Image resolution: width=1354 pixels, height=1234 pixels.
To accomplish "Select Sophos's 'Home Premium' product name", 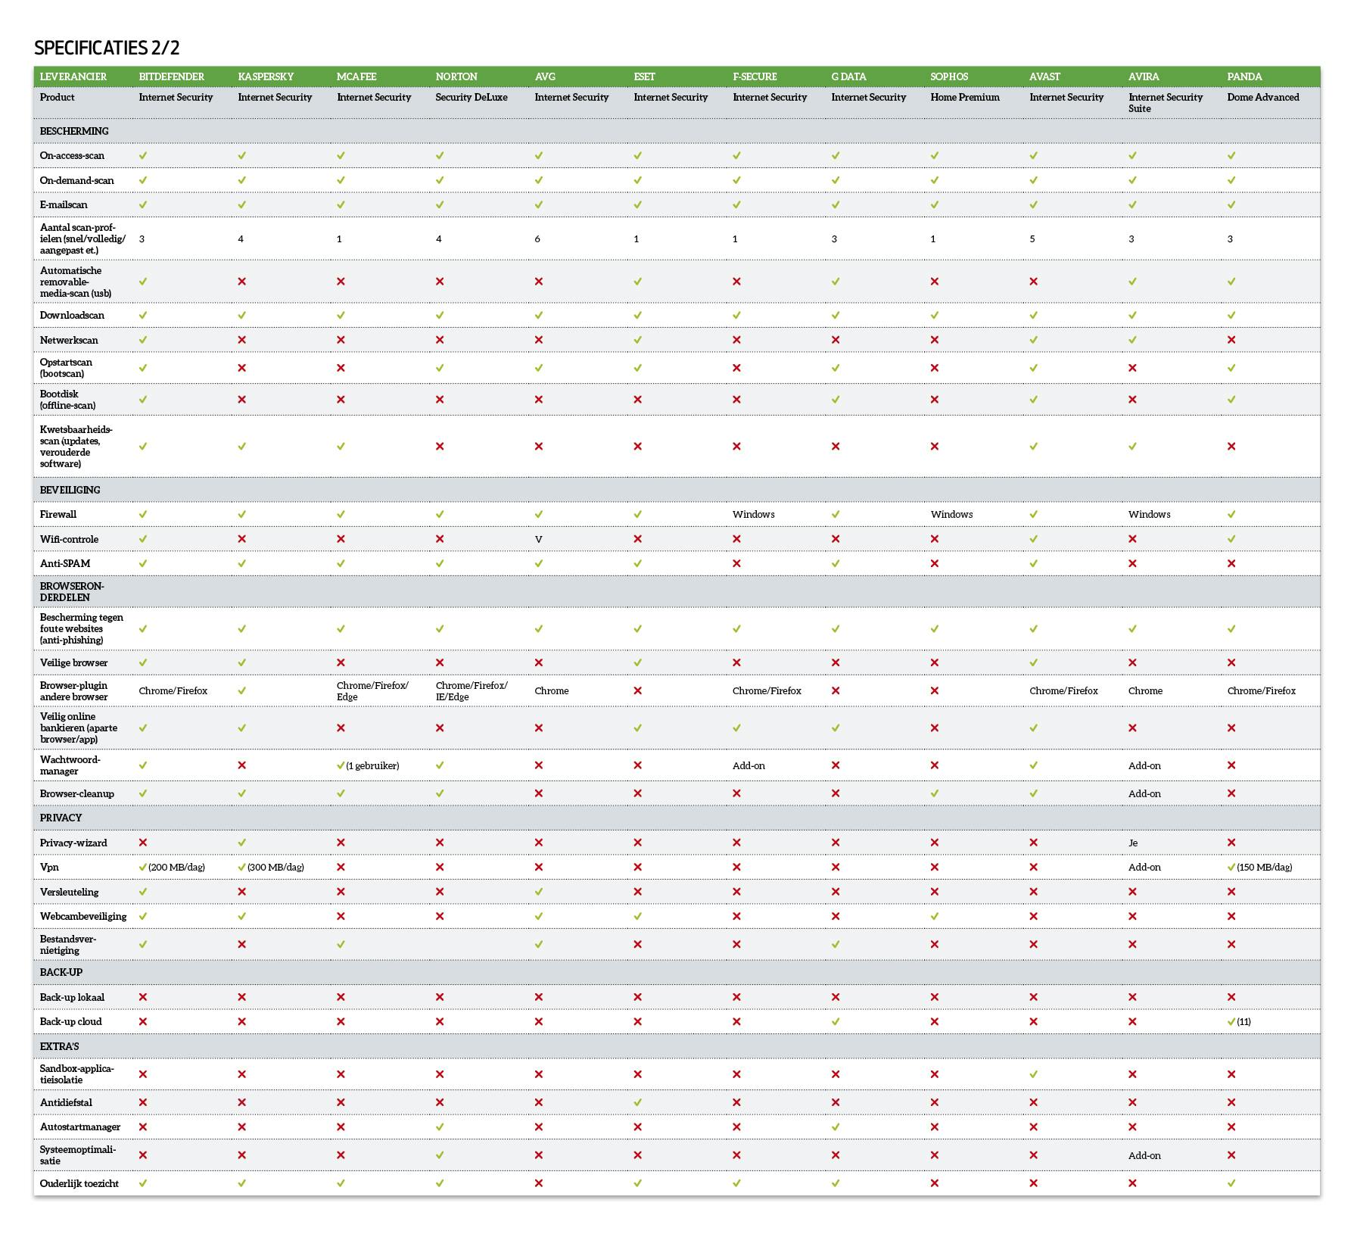I will tap(965, 97).
